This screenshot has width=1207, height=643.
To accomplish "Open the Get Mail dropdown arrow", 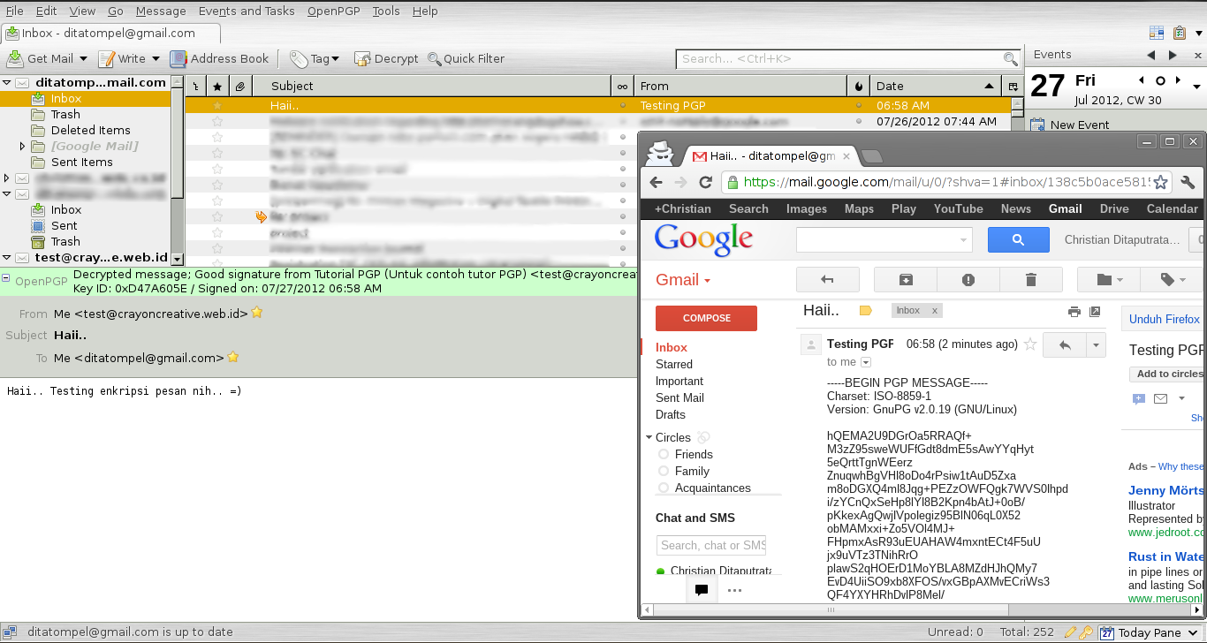I will click(x=84, y=59).
